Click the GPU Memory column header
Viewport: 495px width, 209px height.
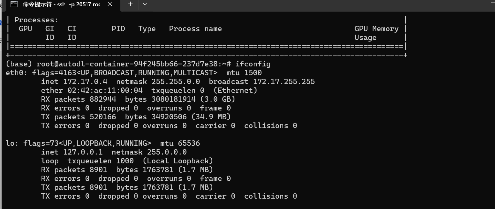pyautogui.click(x=376, y=29)
